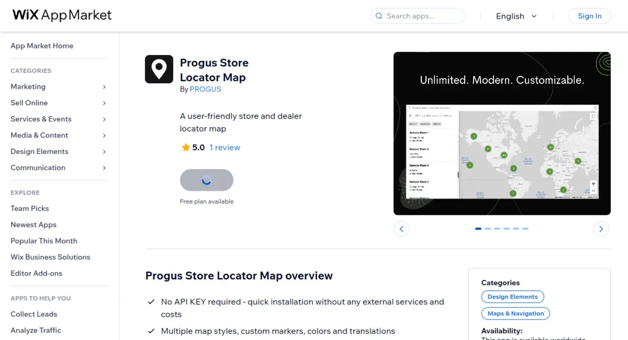Select the second carousel indicator dot
Image resolution: width=628 pixels, height=340 pixels.
point(488,229)
